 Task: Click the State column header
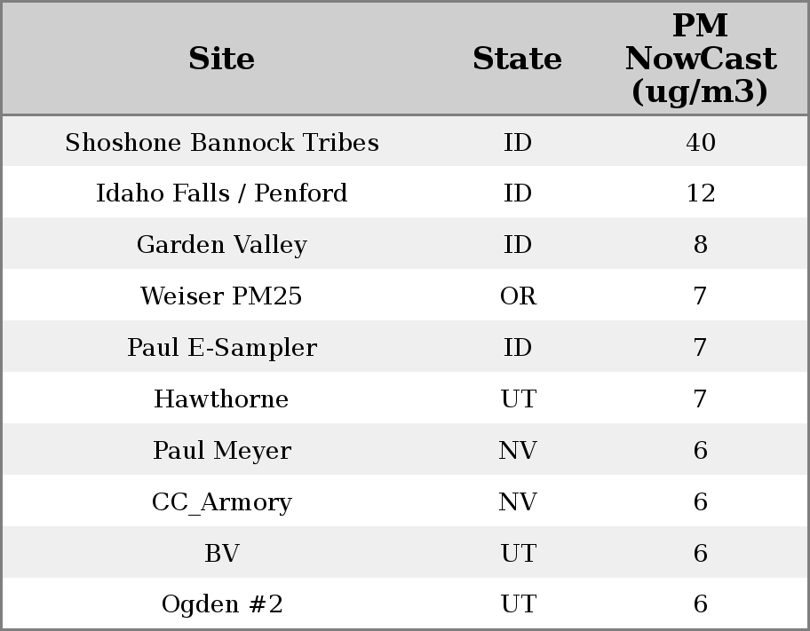[x=517, y=59]
